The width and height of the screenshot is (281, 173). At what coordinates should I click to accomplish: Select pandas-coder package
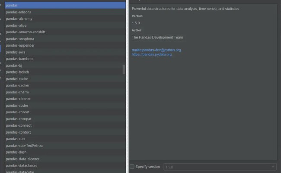(x=65, y=106)
